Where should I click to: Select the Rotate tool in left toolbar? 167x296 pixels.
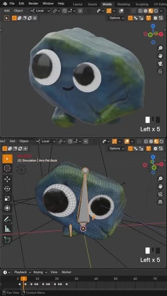[x=7, y=189]
